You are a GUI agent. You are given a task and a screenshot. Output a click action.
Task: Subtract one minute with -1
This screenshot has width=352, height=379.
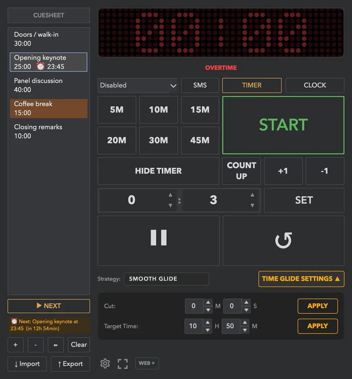tap(325, 171)
